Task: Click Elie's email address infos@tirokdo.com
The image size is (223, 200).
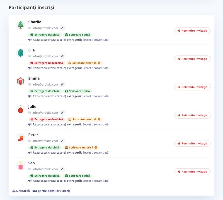Action: pos(45,56)
